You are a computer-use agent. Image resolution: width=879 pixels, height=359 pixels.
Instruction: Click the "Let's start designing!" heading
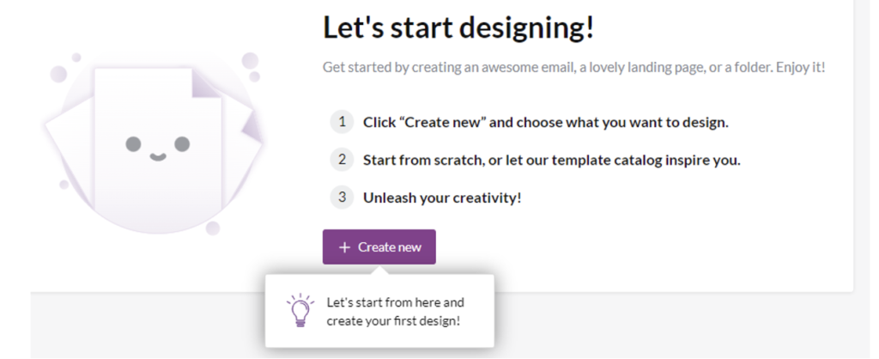click(x=458, y=28)
